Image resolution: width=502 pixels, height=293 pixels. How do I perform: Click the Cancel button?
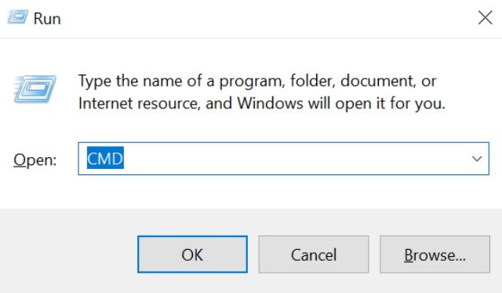[314, 255]
